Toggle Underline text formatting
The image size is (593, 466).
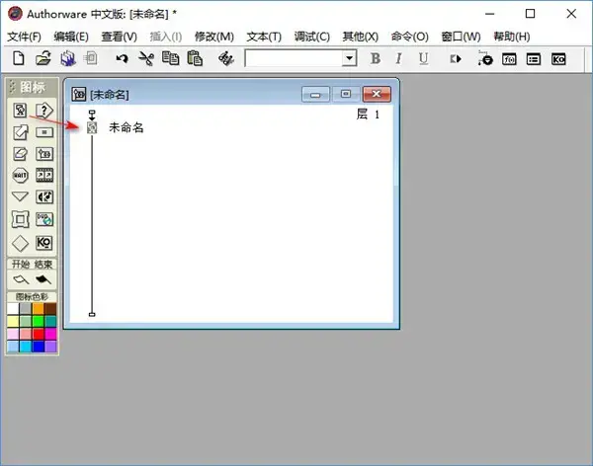[x=423, y=58]
